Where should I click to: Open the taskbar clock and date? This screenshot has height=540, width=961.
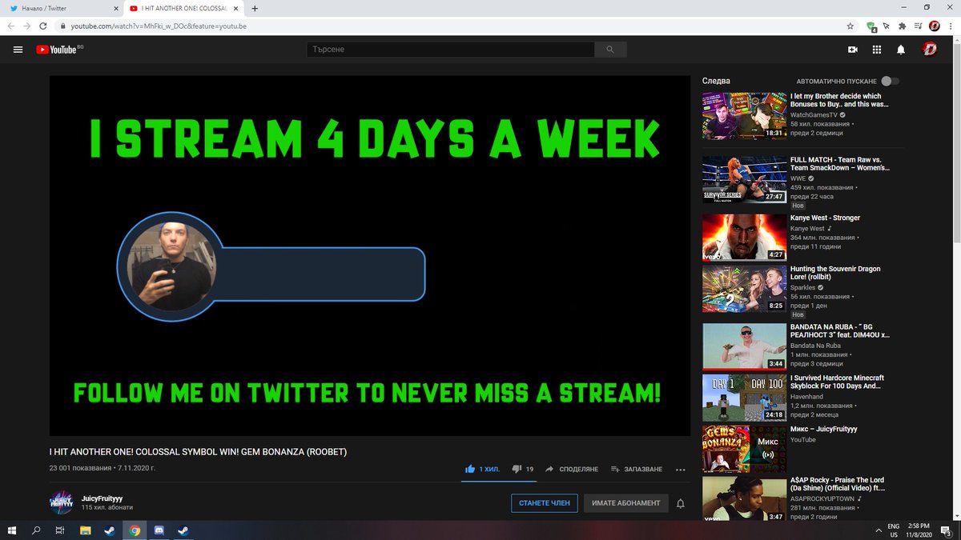coord(919,530)
